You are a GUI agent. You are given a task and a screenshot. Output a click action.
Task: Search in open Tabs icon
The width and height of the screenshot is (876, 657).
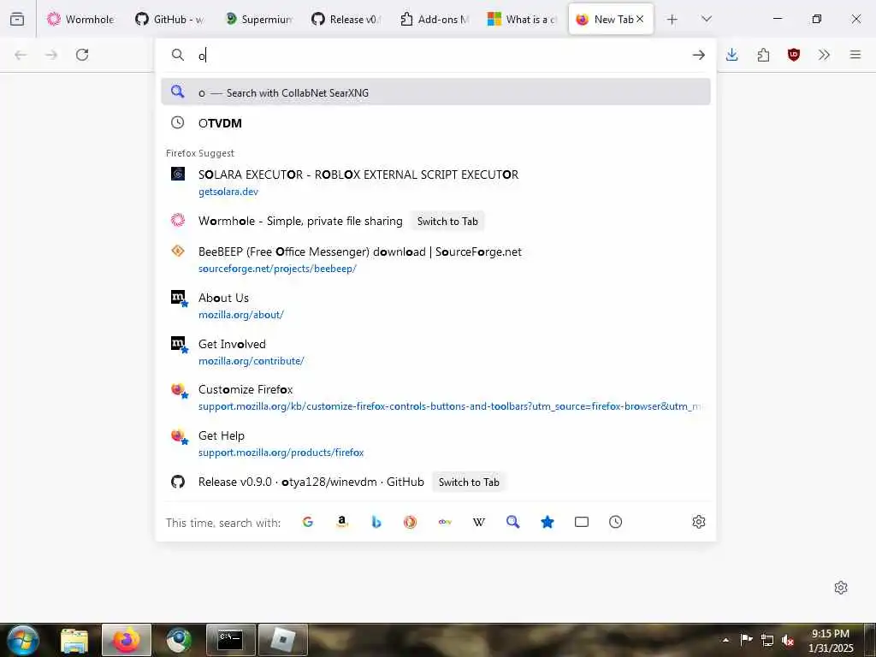pos(582,522)
